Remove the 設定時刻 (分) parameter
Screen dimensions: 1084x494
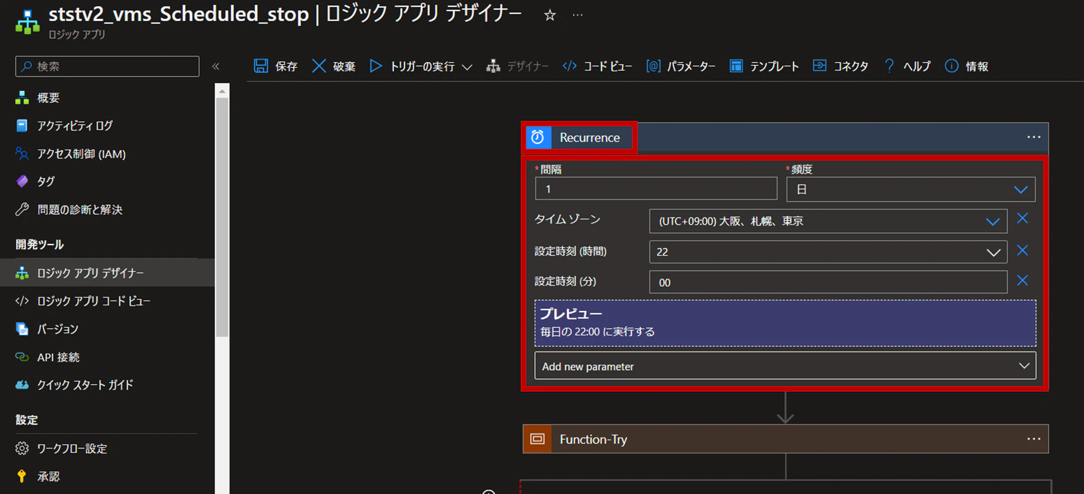(1022, 281)
